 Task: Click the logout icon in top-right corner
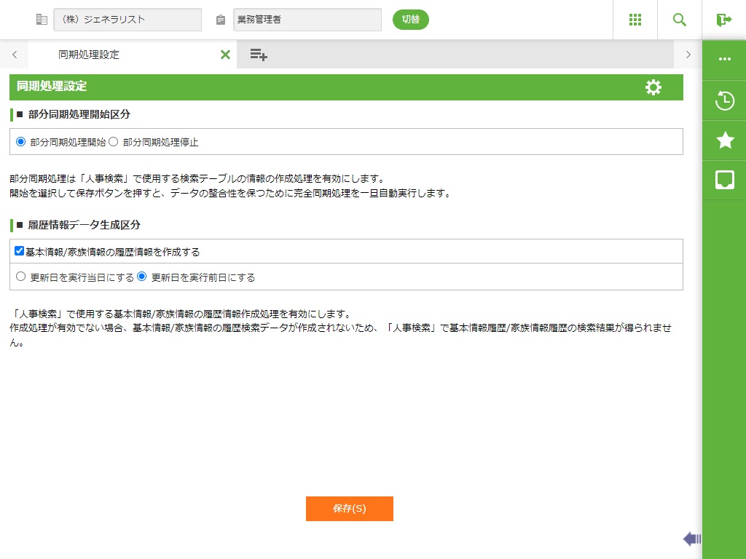click(x=723, y=20)
